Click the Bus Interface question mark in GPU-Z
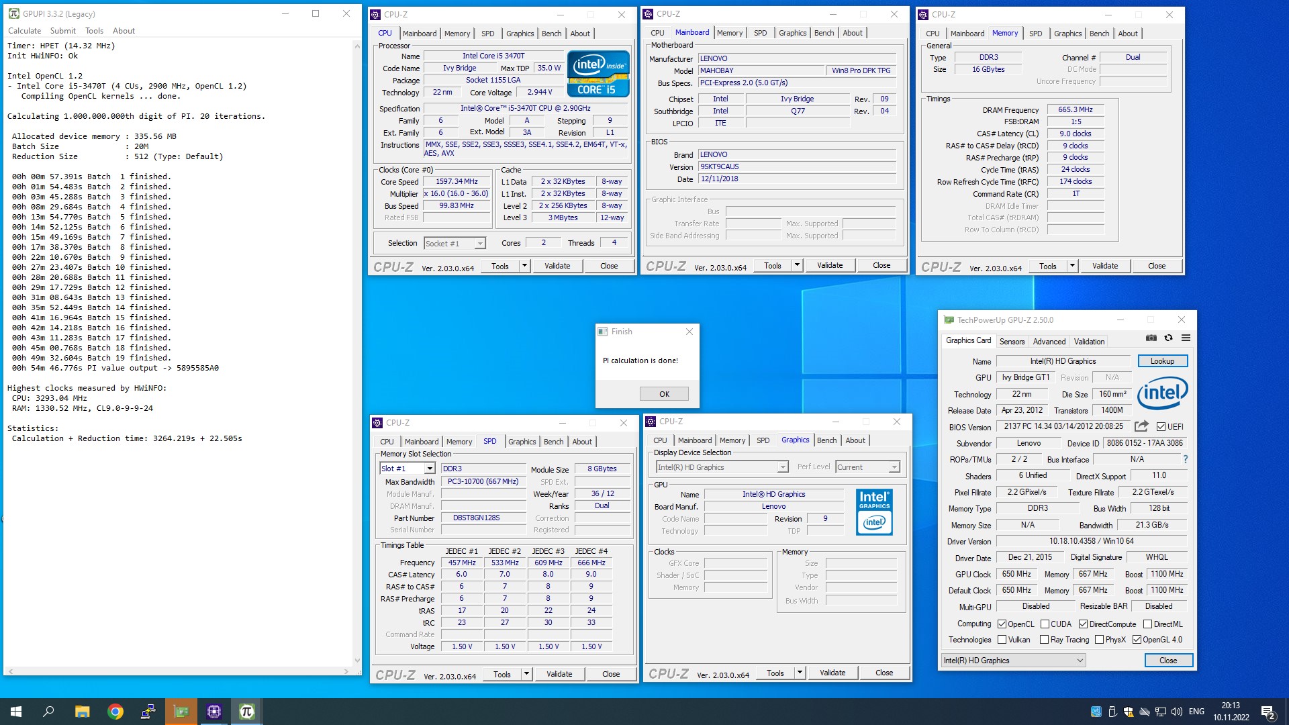1289x725 pixels. (1185, 459)
